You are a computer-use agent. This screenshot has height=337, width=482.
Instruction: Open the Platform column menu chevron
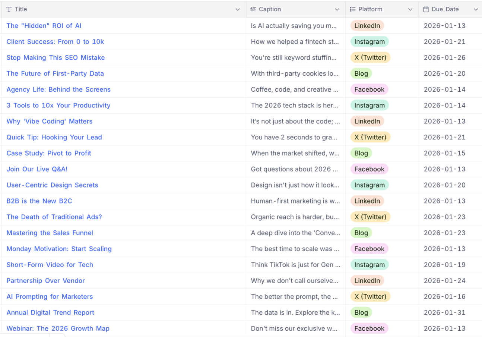410,9
